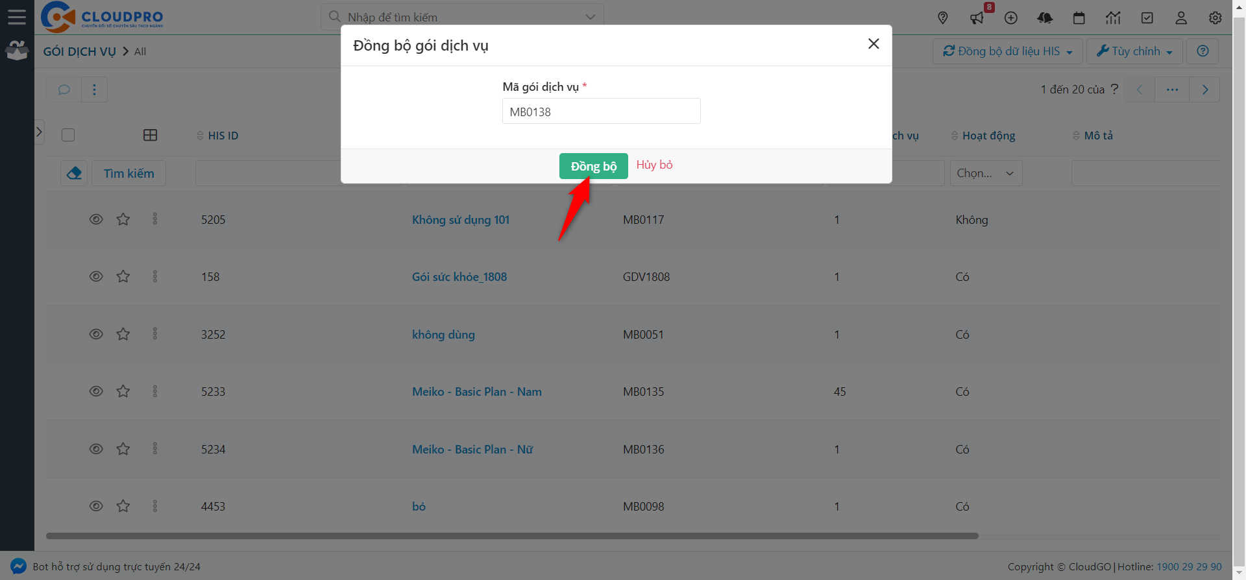Open the không dùng package link
1246x580 pixels.
(443, 335)
